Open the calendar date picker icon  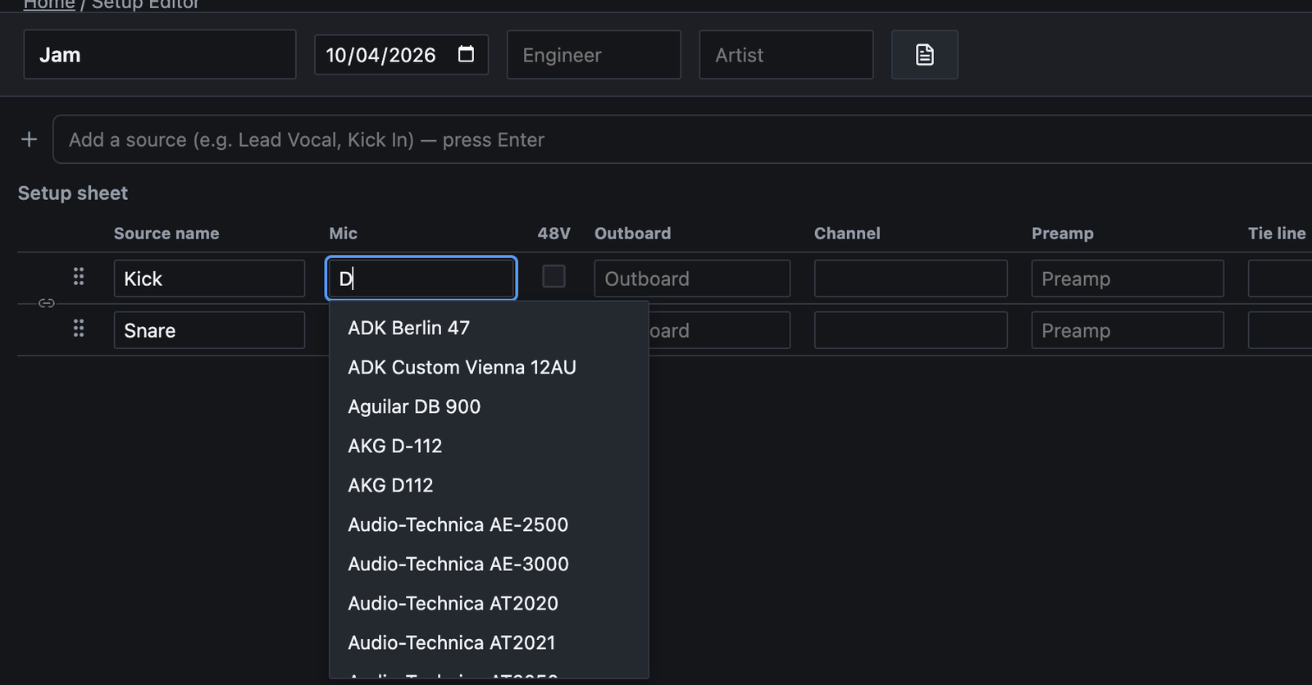pos(466,54)
